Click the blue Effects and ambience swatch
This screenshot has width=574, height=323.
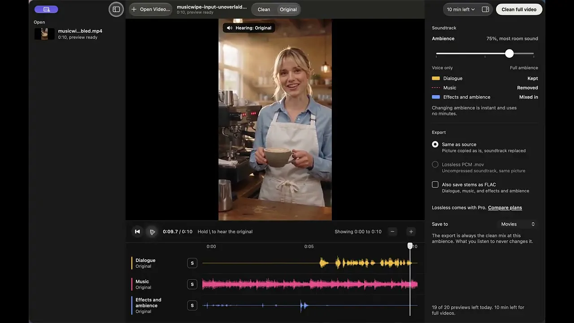coord(436,97)
